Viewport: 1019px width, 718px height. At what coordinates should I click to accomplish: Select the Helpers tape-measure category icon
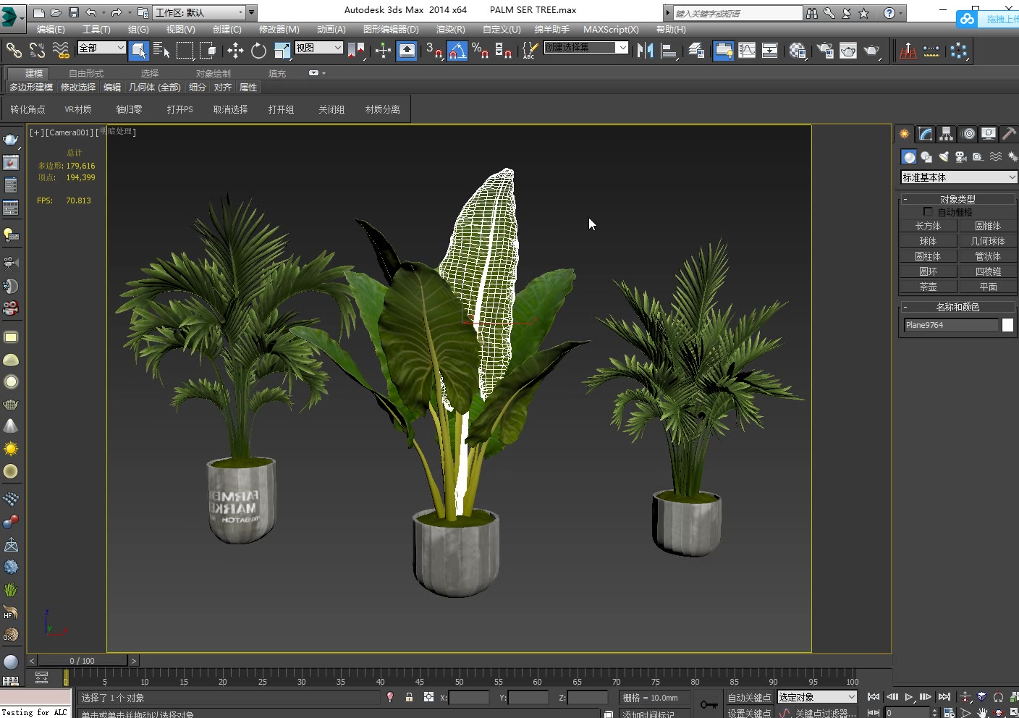point(978,157)
